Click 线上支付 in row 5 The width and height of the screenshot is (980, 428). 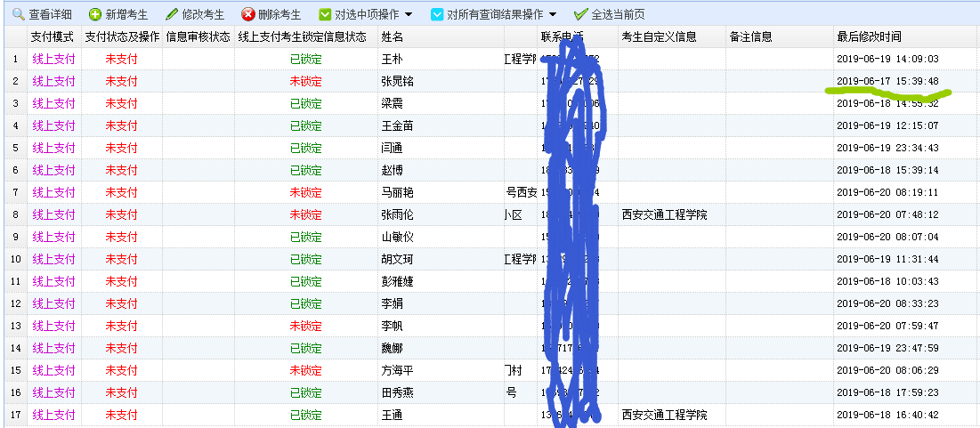pos(53,148)
